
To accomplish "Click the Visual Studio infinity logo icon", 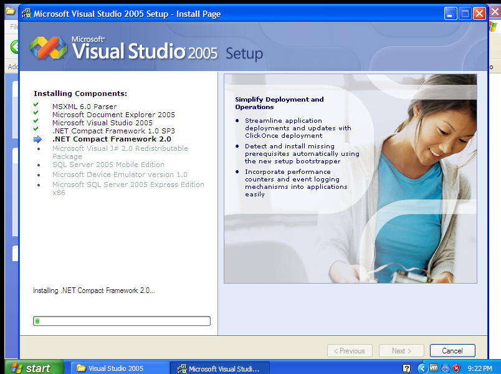I will [48, 48].
